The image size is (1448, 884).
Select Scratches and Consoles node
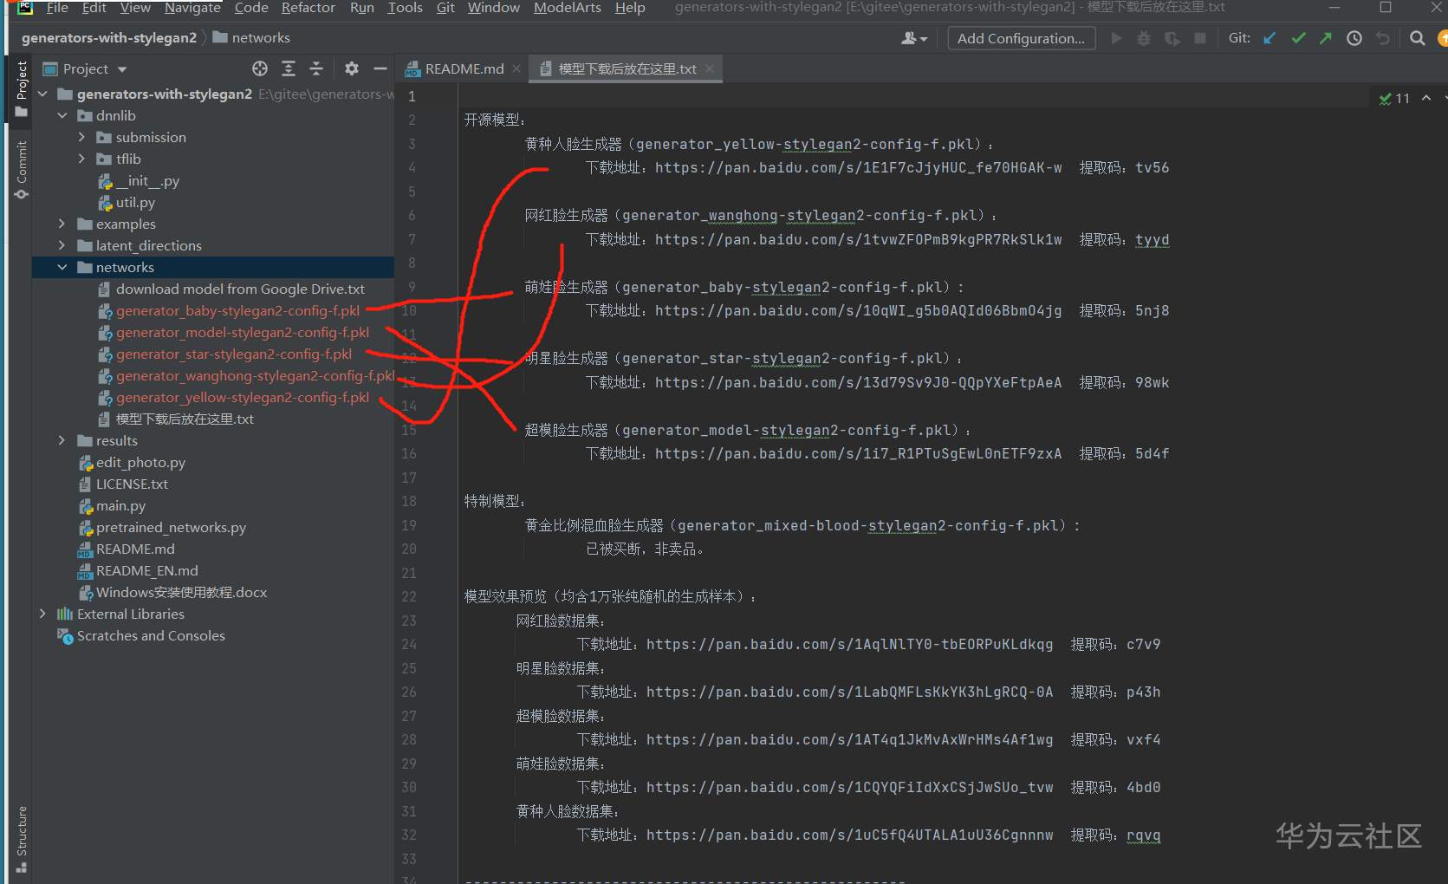[x=141, y=635]
